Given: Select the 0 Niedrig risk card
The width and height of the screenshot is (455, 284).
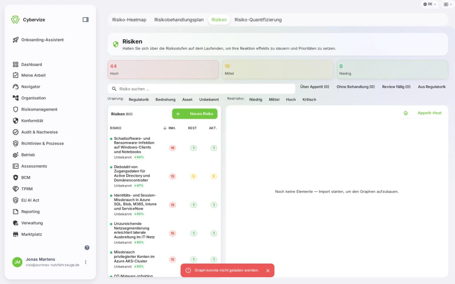Looking at the screenshot, I should (x=392, y=70).
